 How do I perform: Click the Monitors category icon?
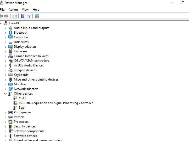[x=10, y=84]
